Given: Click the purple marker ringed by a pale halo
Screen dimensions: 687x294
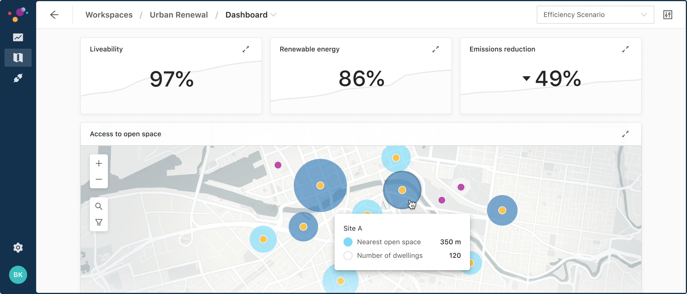Looking at the screenshot, I should point(461,187).
